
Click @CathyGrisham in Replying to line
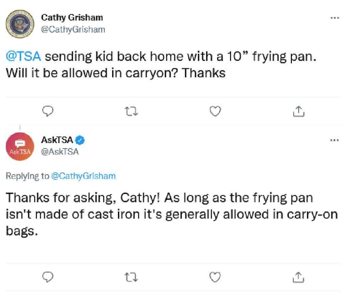[83, 176]
